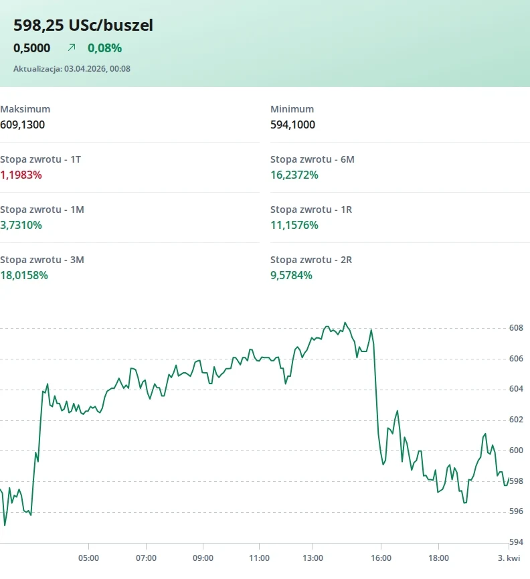The width and height of the screenshot is (530, 579).
Task: Click the 16:00 time axis label
Action: [x=381, y=558]
